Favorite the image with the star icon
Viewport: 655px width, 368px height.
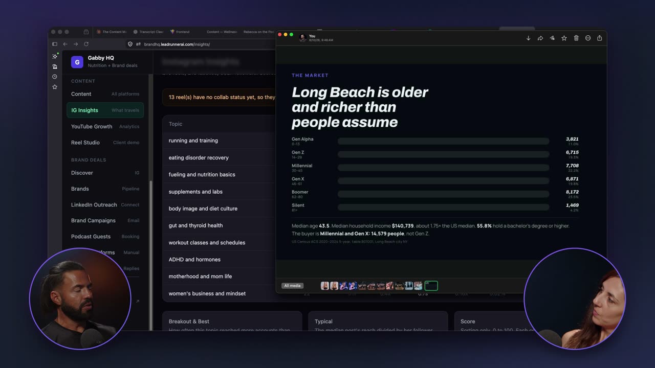564,38
